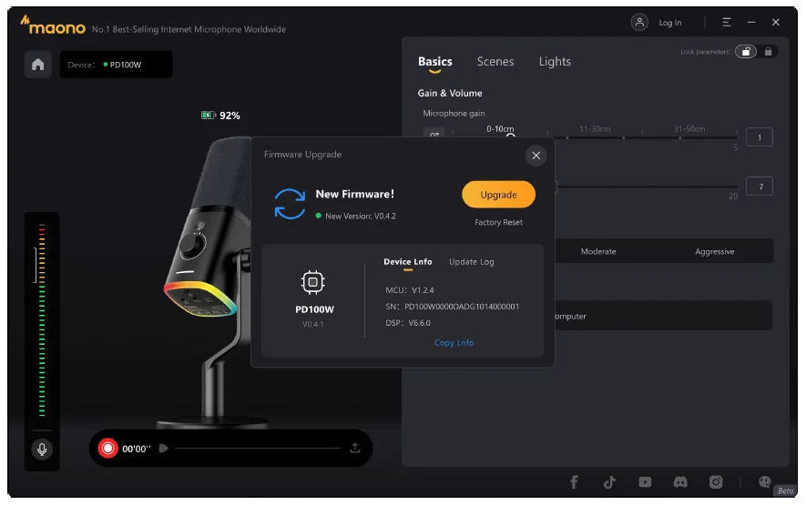Click the Home icon button
The height and width of the screenshot is (505, 806).
click(37, 65)
